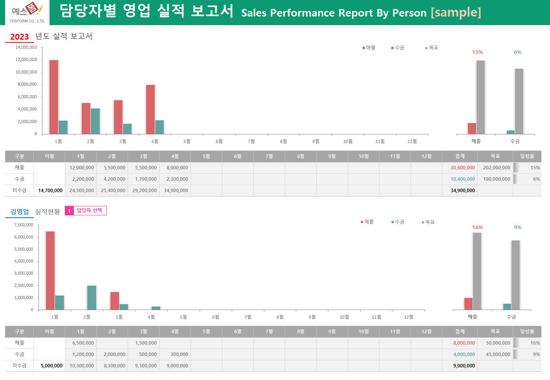Click the January 12,000,000 sales bar in the top chart
Viewport: 550px width, 380px height.
[54, 97]
